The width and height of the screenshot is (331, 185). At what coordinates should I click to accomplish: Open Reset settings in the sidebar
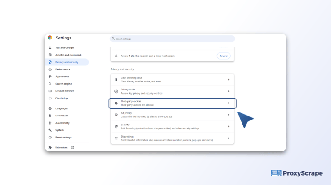coord(63,138)
